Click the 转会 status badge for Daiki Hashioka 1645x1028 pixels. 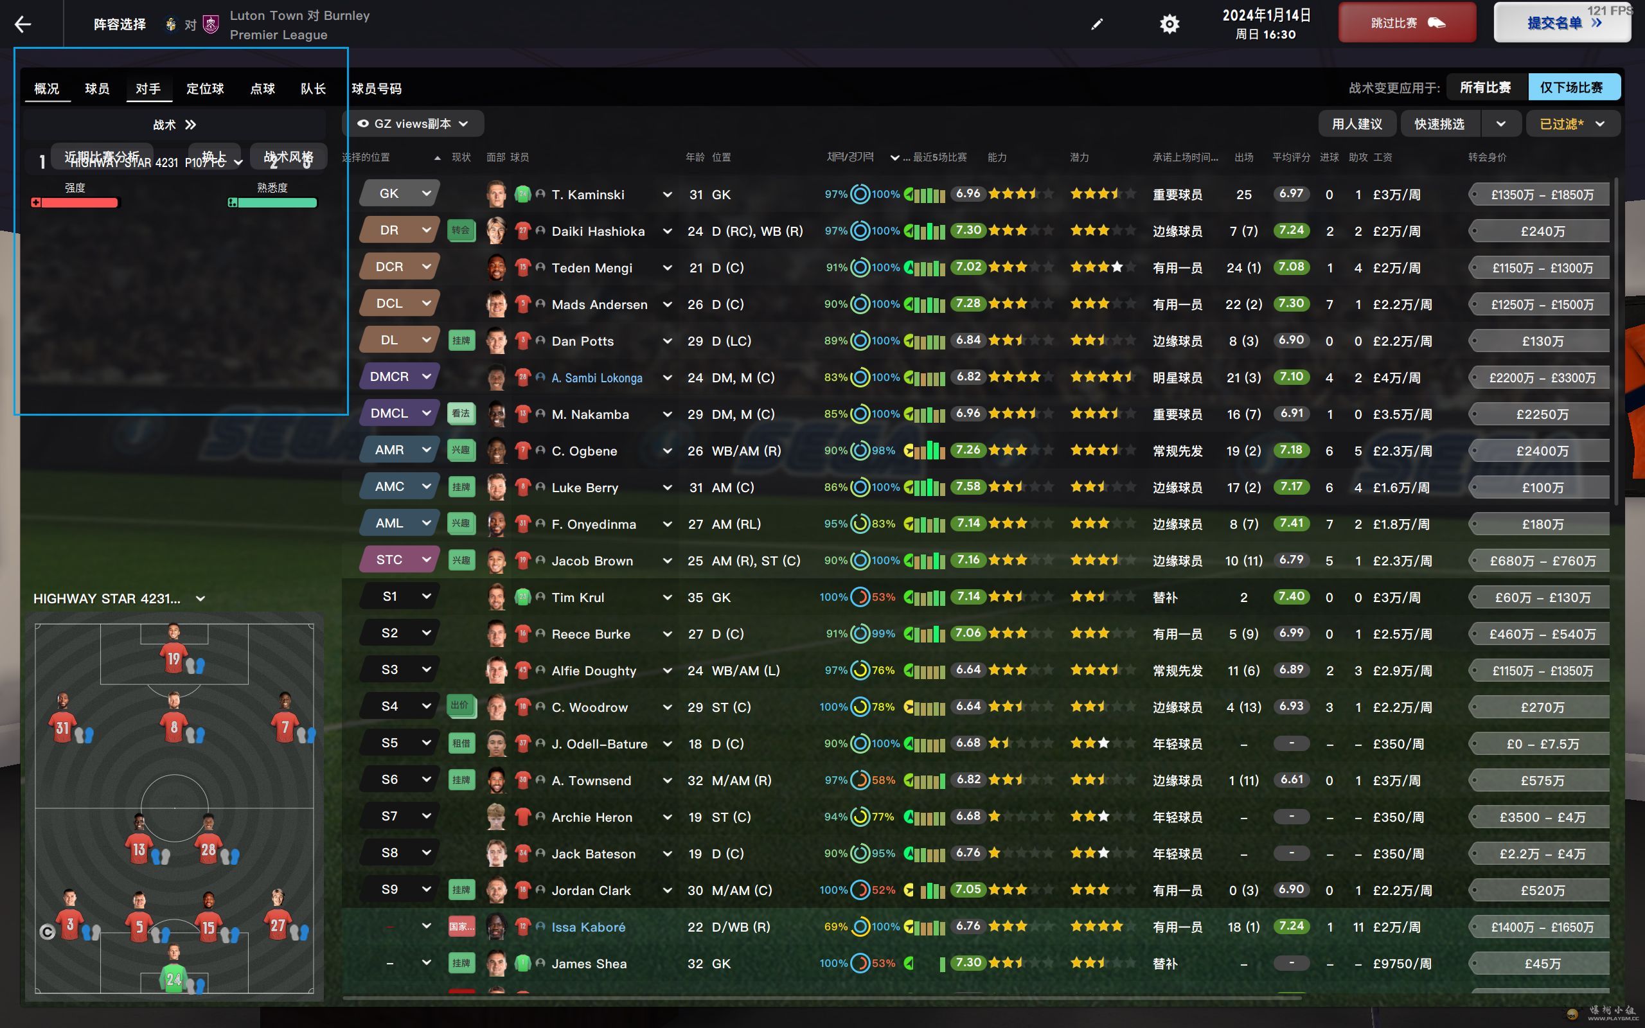[461, 231]
